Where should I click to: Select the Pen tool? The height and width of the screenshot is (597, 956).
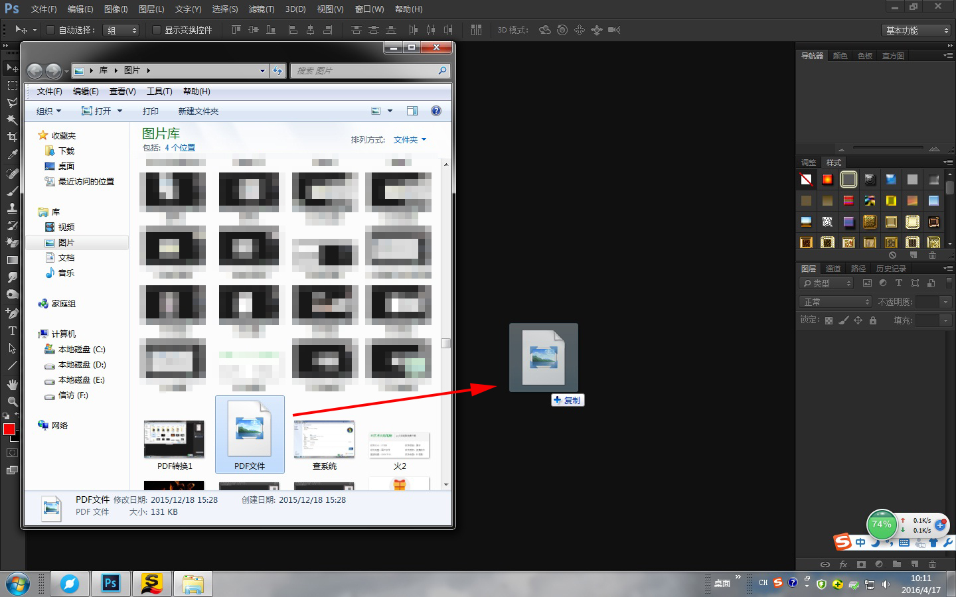(x=12, y=313)
